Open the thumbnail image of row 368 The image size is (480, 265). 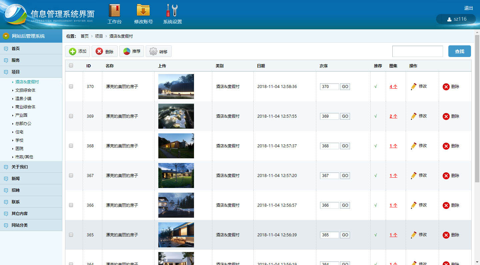[176, 146]
